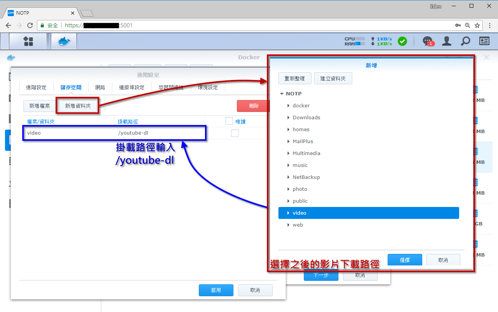Click the browser back arrow
Viewport: 498px width, 312px height.
(8, 25)
